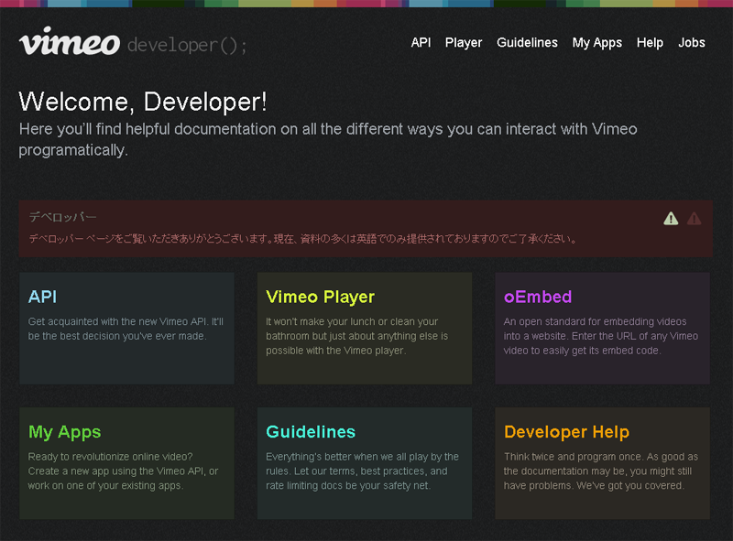Select Guidelines in the top navigation bar
The height and width of the screenshot is (541, 733).
click(x=527, y=43)
